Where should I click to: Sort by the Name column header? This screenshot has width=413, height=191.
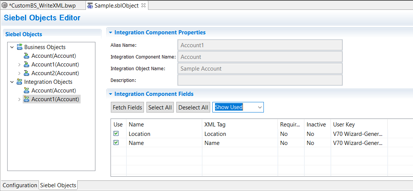tap(164, 125)
